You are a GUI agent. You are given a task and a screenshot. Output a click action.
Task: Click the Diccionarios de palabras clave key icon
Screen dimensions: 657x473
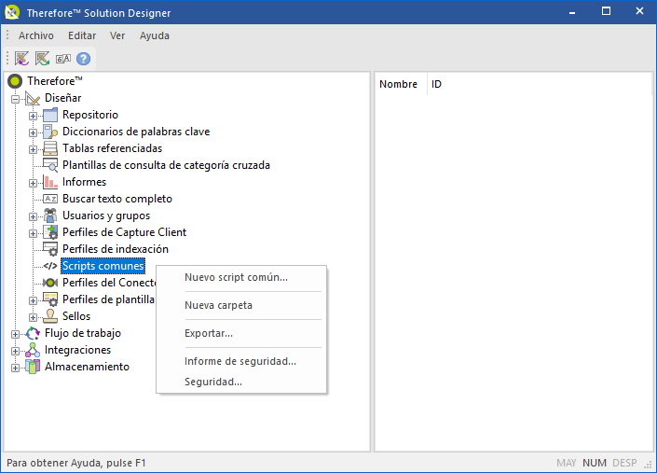coord(50,132)
